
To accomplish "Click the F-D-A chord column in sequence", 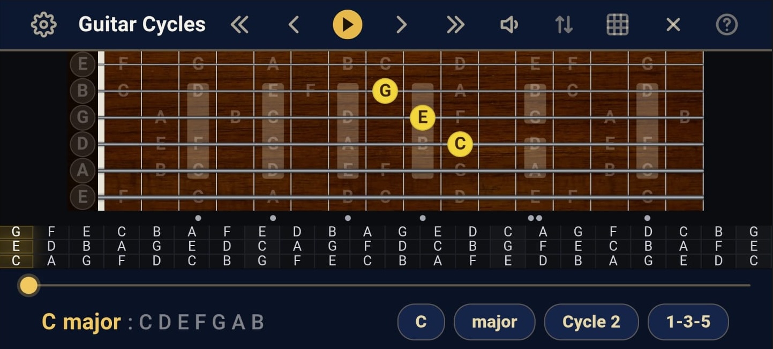I will click(x=51, y=247).
